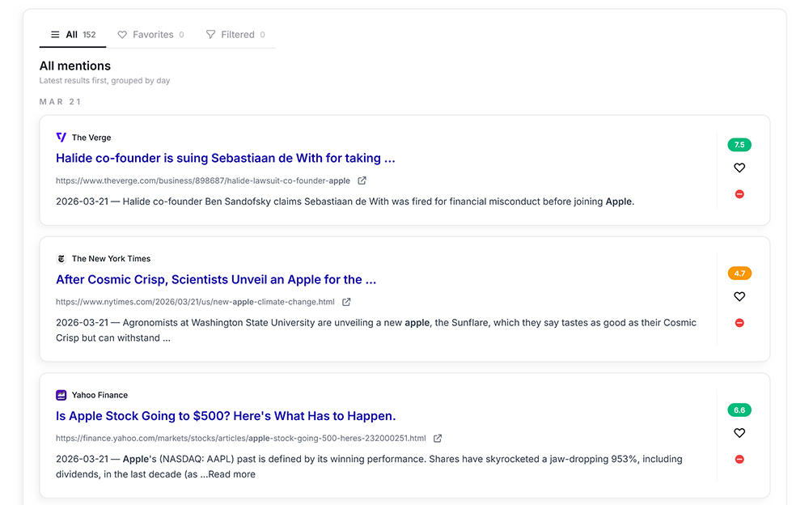The image size is (809, 505).
Task: Click the Yahoo Finance logo icon
Action: click(x=61, y=395)
